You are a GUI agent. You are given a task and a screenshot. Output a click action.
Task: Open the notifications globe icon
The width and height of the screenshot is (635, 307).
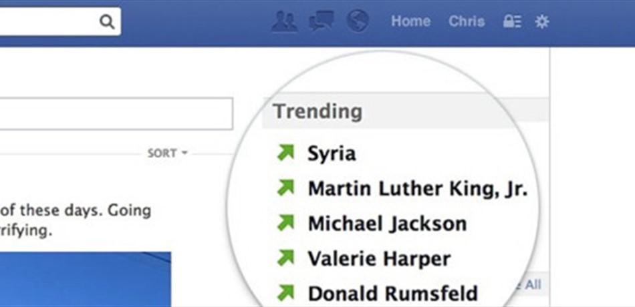click(358, 21)
